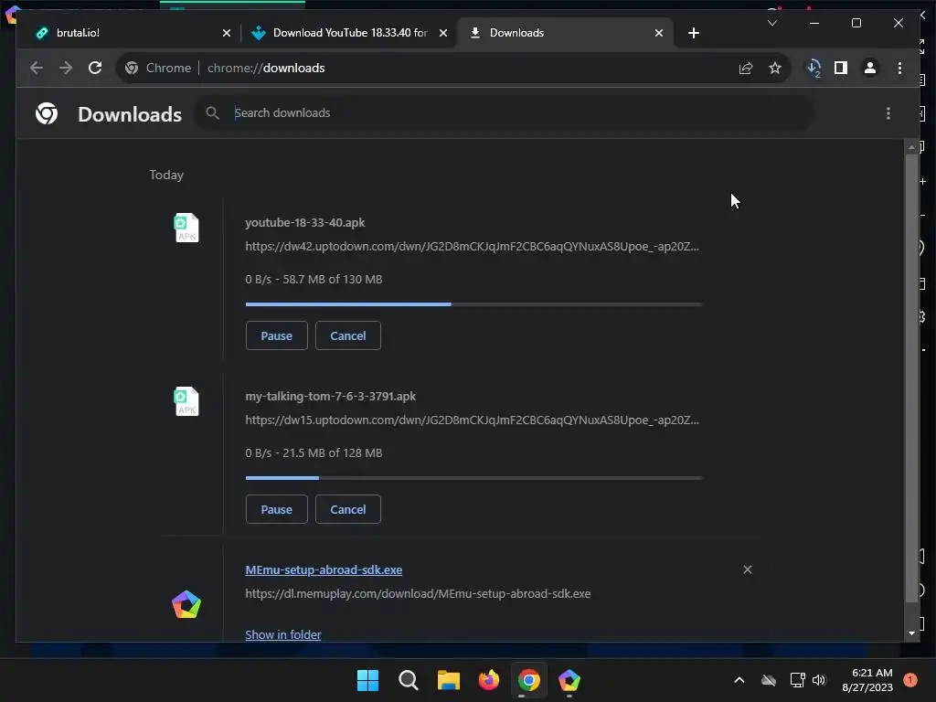This screenshot has height=702, width=936.
Task: Select the Downloads tab
Action: (x=565, y=33)
